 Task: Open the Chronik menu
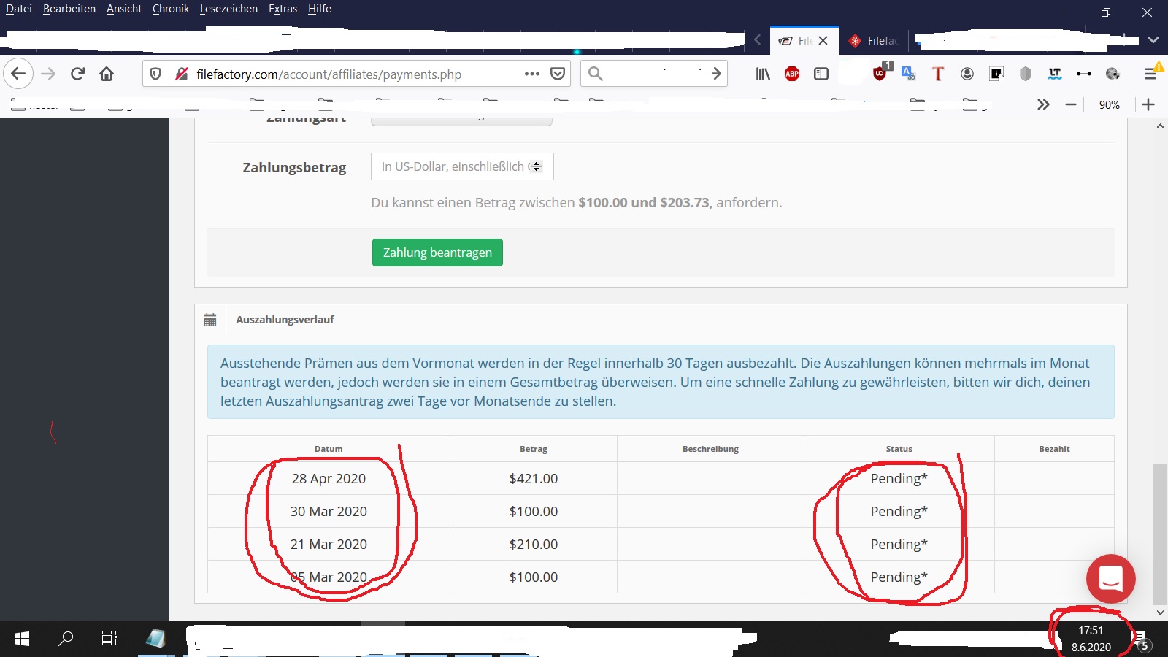(x=171, y=9)
